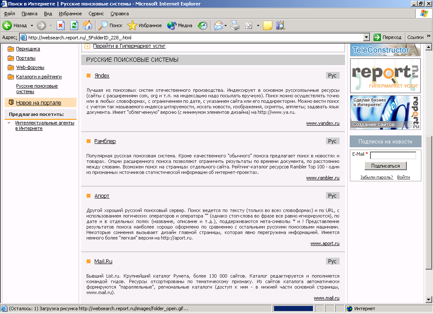Click the report.ru Гипермаркет услуг banner

pos(385,76)
